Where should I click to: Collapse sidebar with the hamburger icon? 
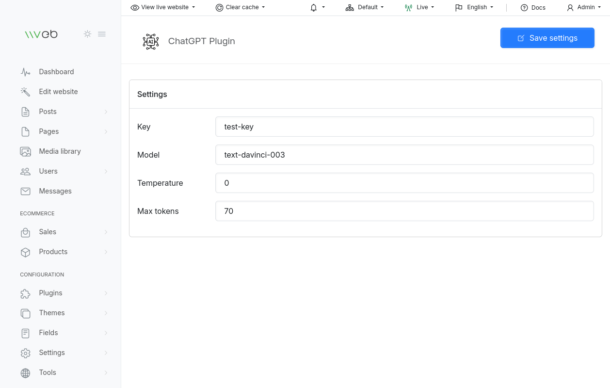(x=102, y=34)
